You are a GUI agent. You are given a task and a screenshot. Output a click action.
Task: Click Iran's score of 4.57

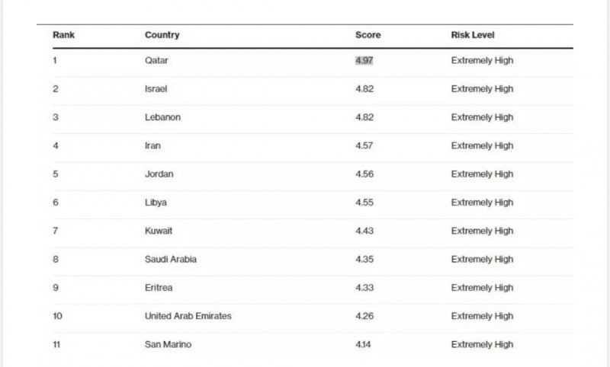[x=364, y=145]
